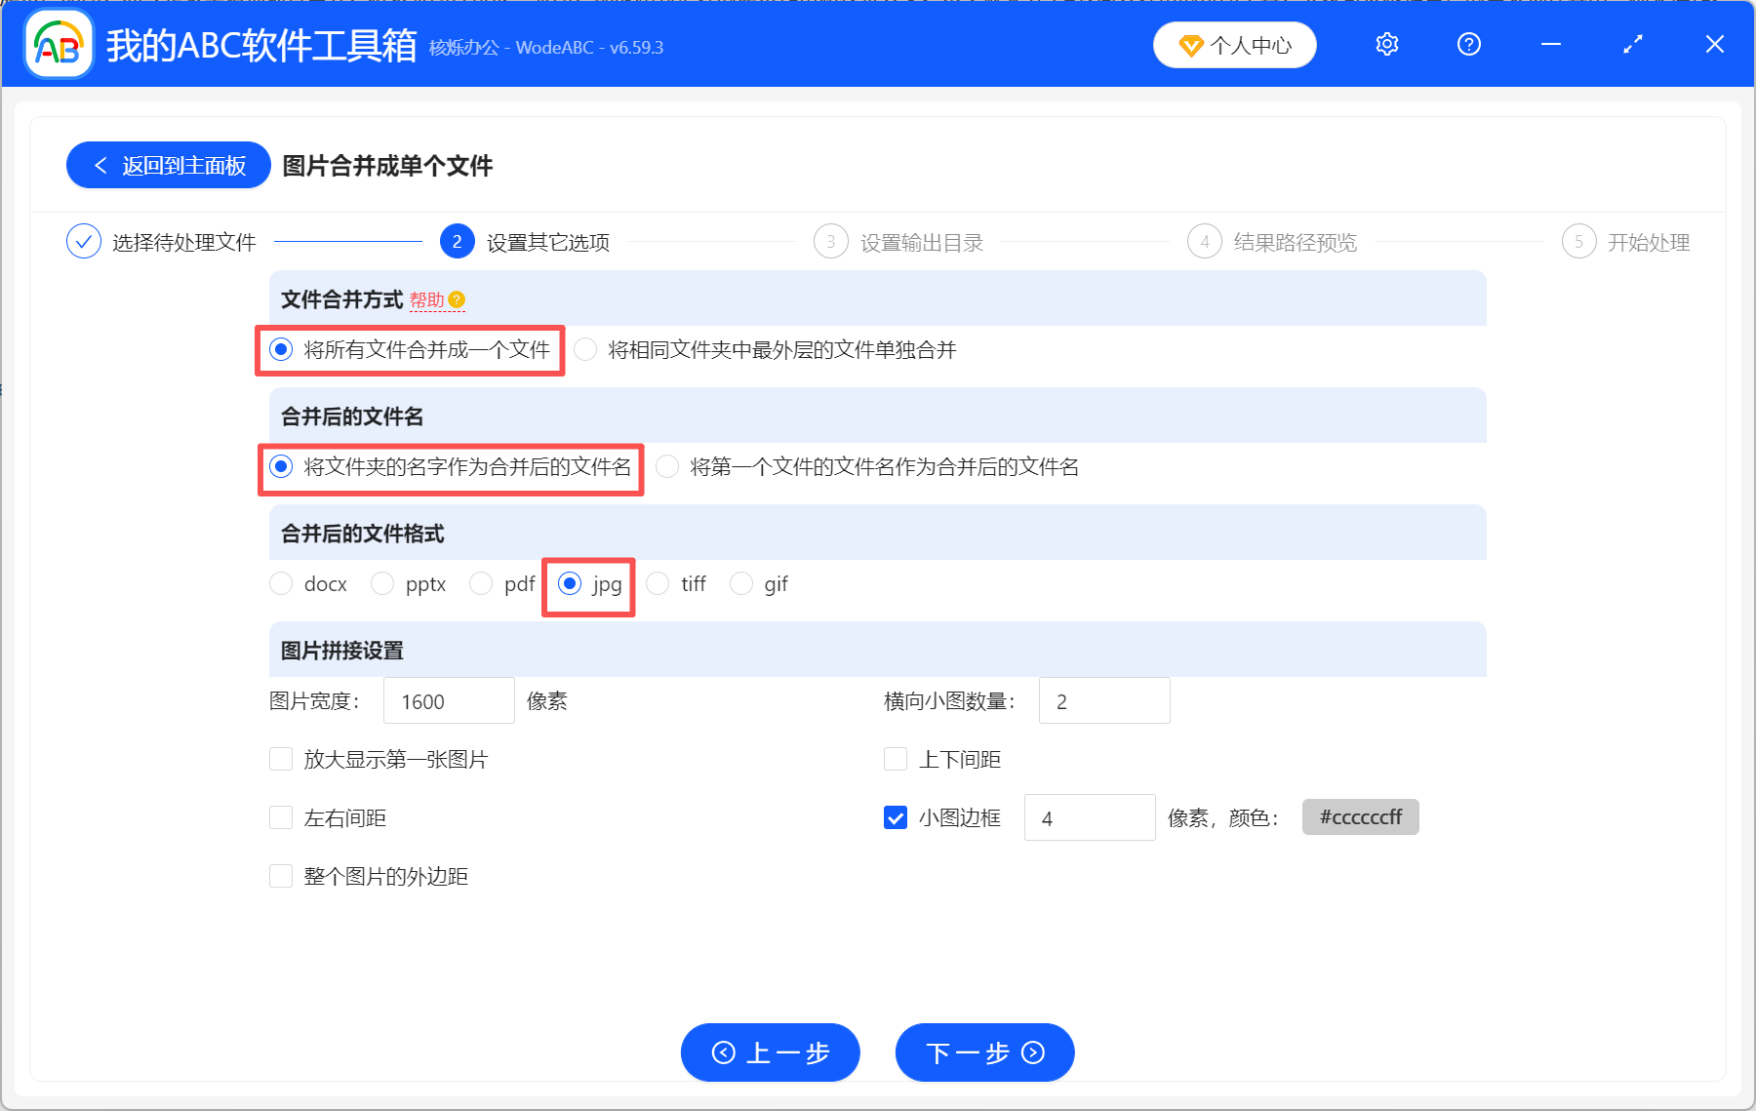
Task: Click the back arrow on 返回到主面板
Action: pos(100,165)
